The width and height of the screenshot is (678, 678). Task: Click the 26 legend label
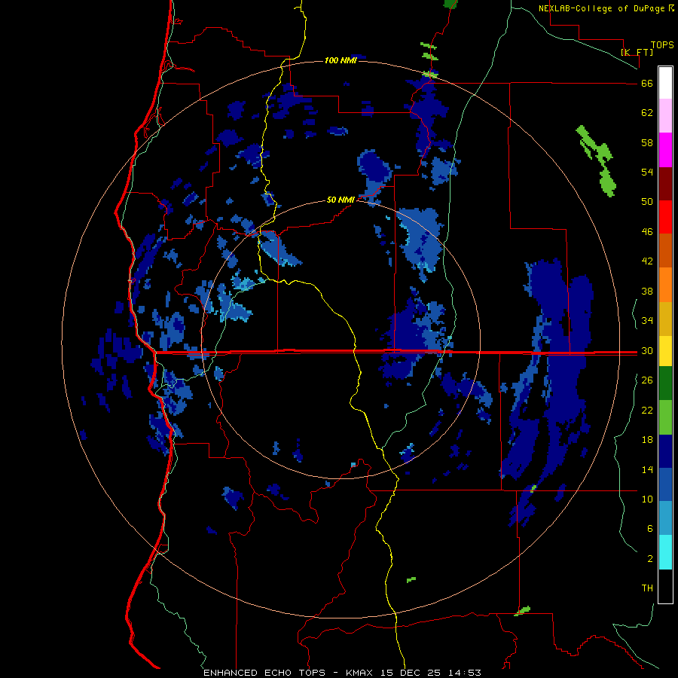point(647,380)
